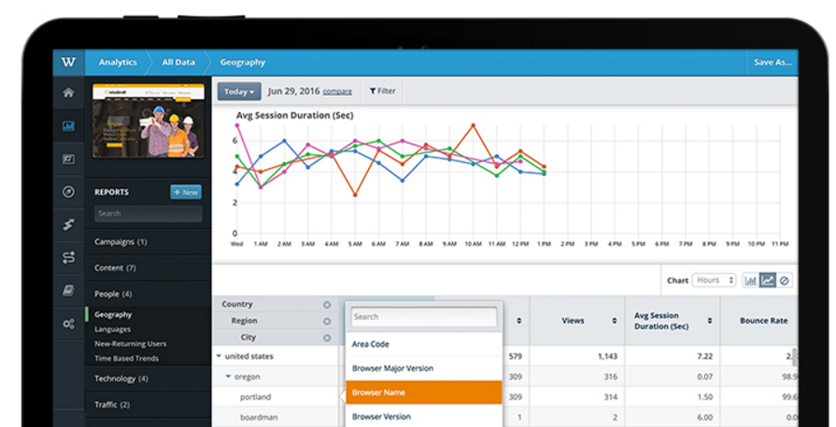This screenshot has width=836, height=427.
Task: Click the lightning bolt sidebar icon
Action: click(68, 225)
